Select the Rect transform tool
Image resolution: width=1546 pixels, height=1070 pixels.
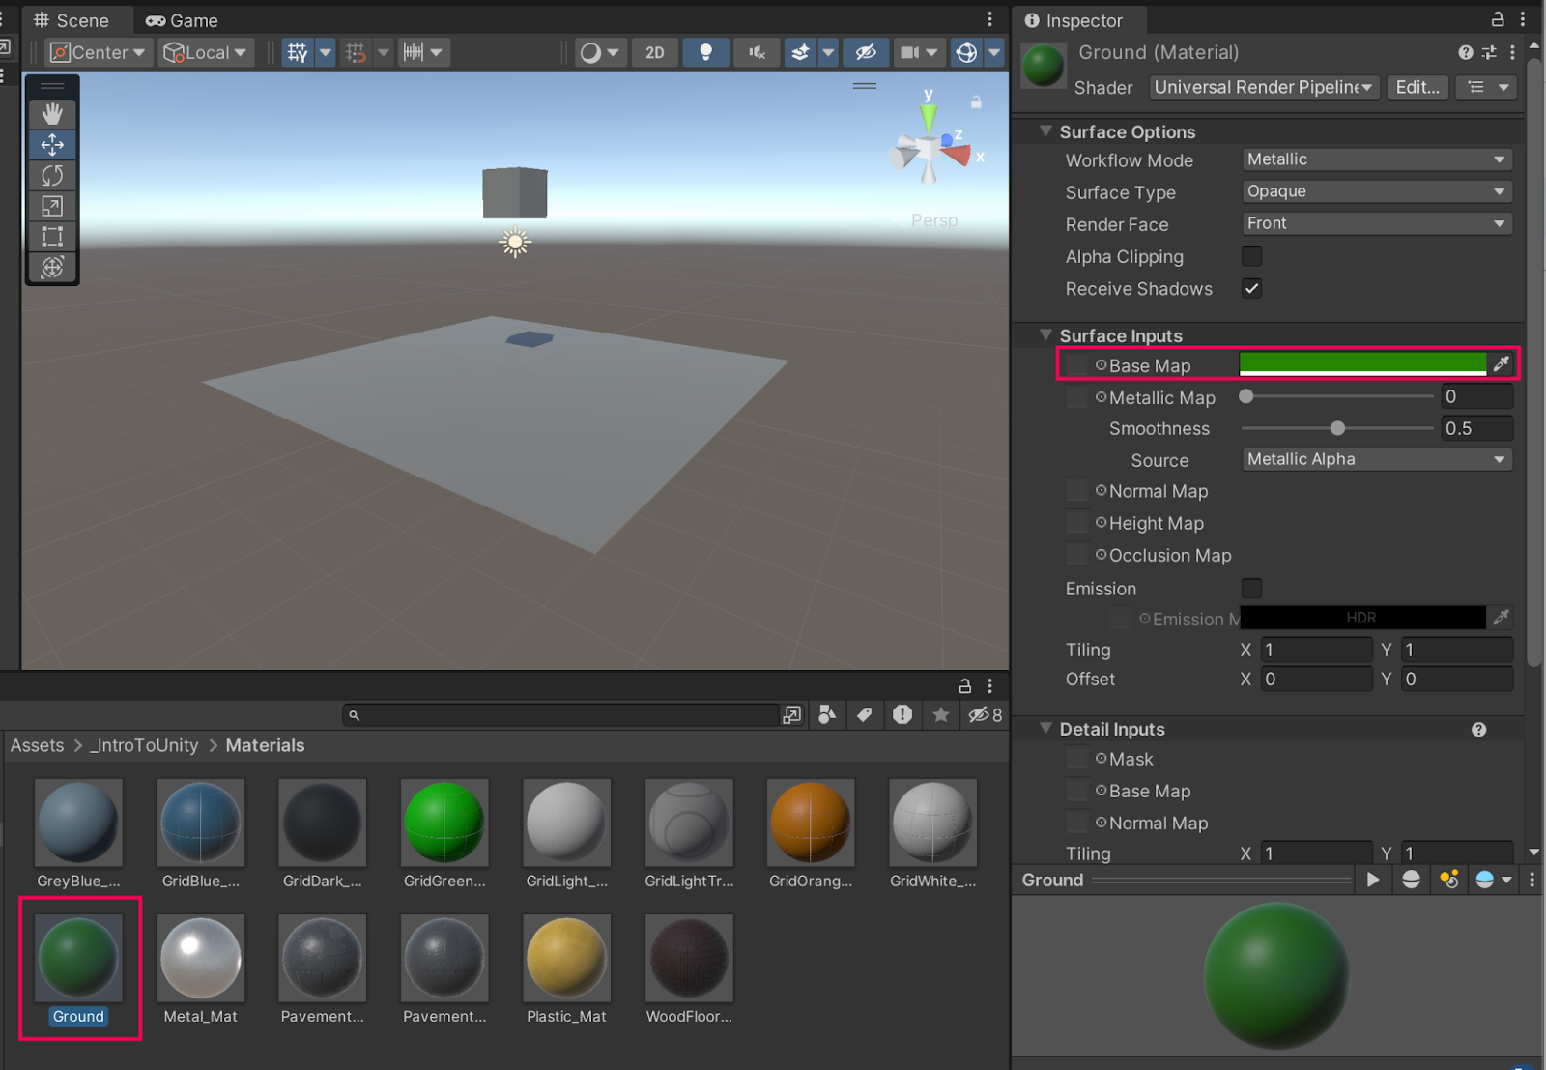[x=52, y=237]
